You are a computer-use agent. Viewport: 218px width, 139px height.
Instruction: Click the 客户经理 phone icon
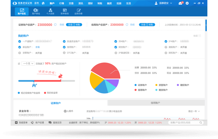[32, 123]
